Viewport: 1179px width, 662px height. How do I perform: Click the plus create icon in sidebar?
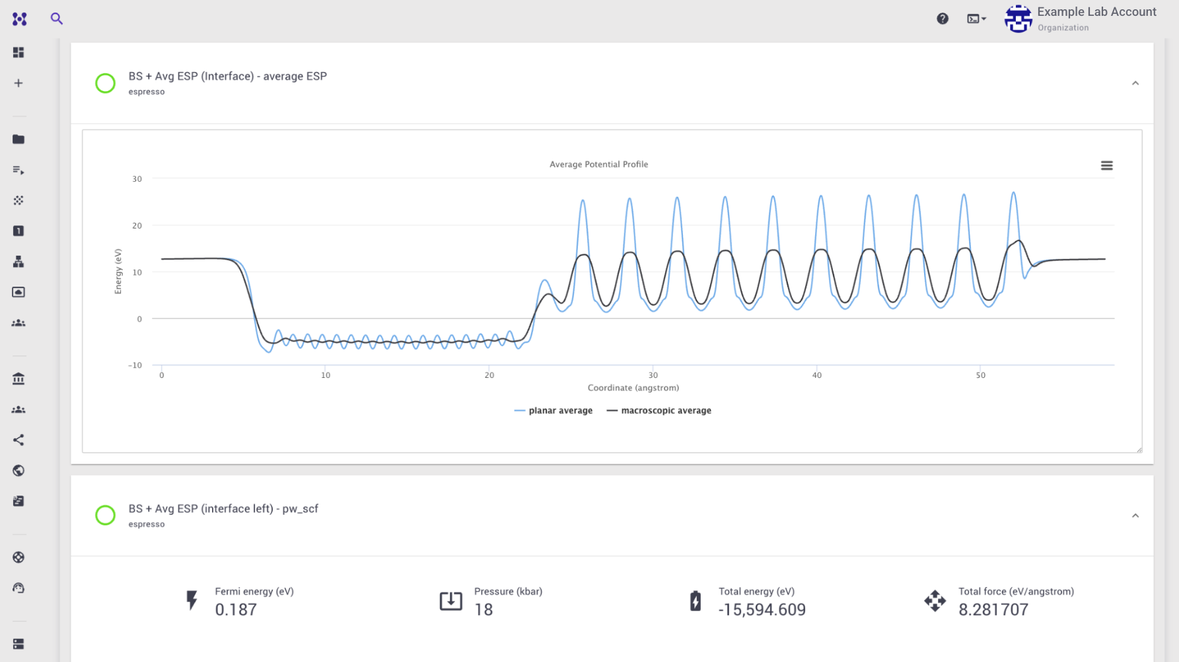[x=18, y=83]
